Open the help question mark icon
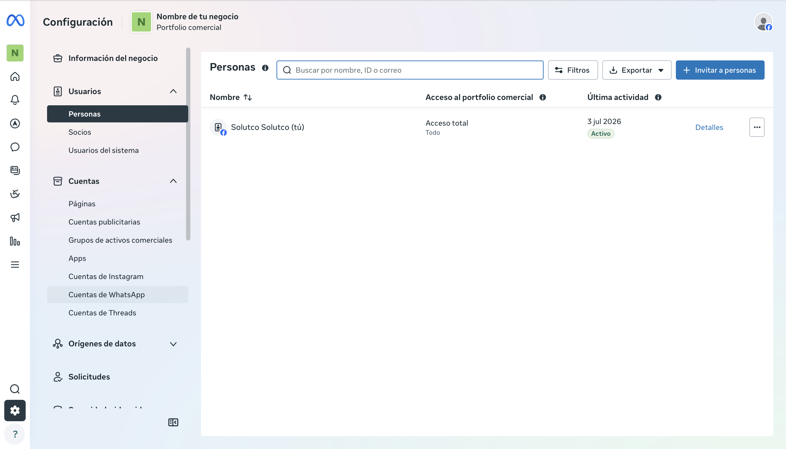786x449 pixels. tap(15, 434)
